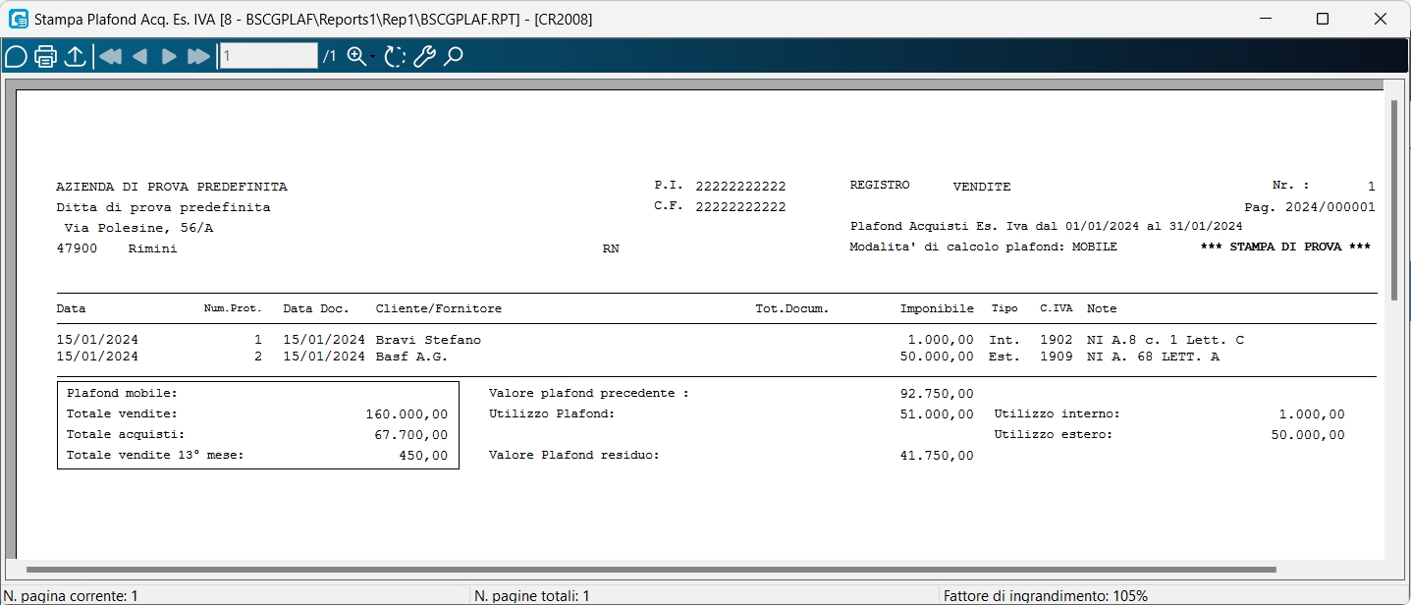
Task: Open the zoom level dropdown arrow
Action: point(373,57)
